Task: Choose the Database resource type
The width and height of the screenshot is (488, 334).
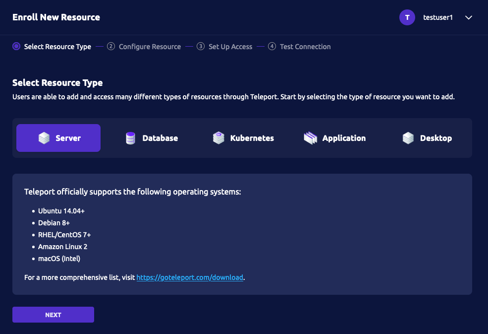Action: 152,138
